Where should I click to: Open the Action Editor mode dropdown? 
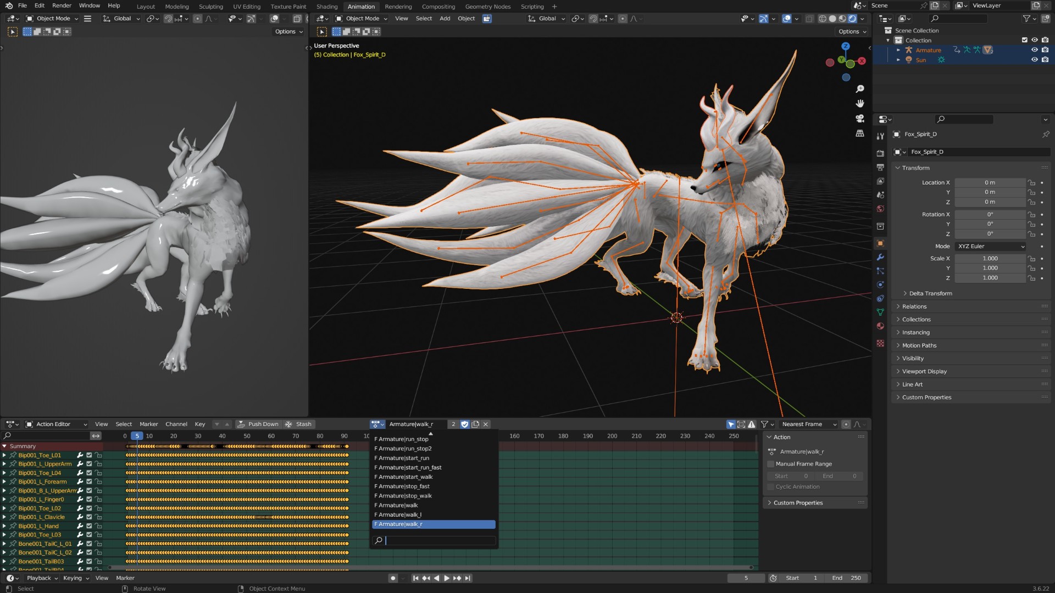coord(57,424)
